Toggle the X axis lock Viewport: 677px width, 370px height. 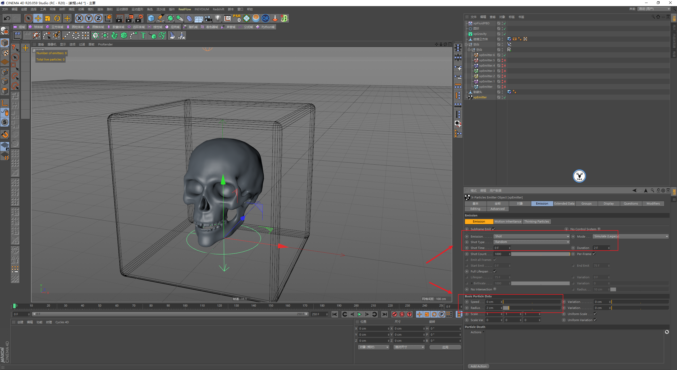click(x=79, y=18)
